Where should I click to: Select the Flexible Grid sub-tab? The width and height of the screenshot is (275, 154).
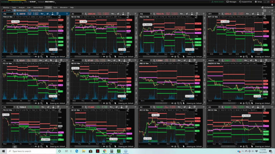click(20, 10)
